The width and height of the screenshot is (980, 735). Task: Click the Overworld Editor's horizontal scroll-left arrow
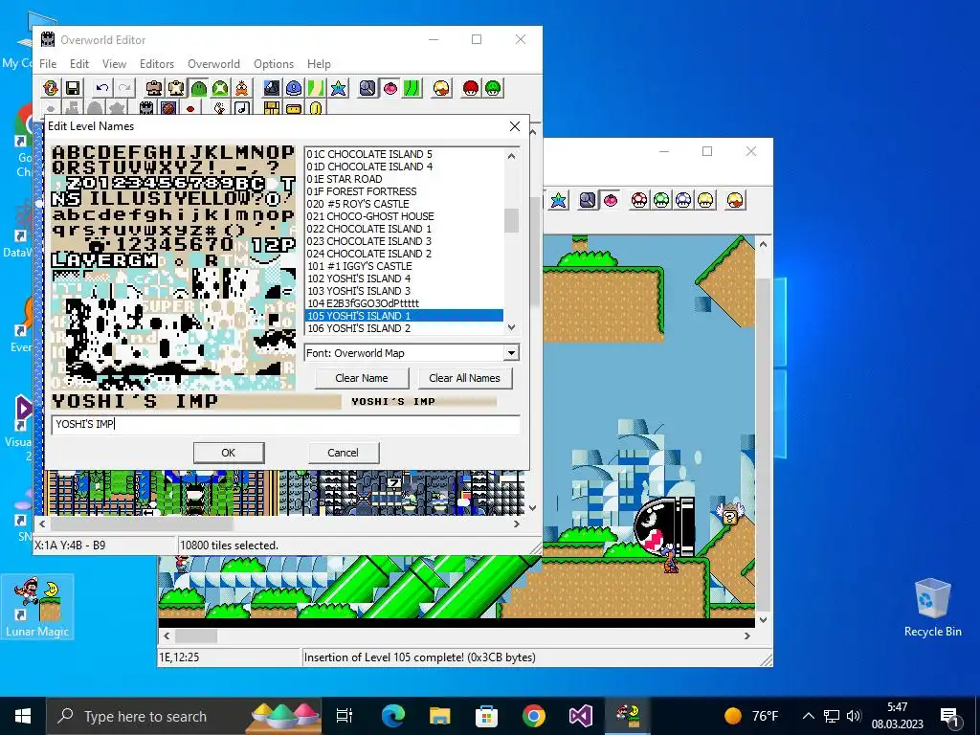click(x=42, y=523)
